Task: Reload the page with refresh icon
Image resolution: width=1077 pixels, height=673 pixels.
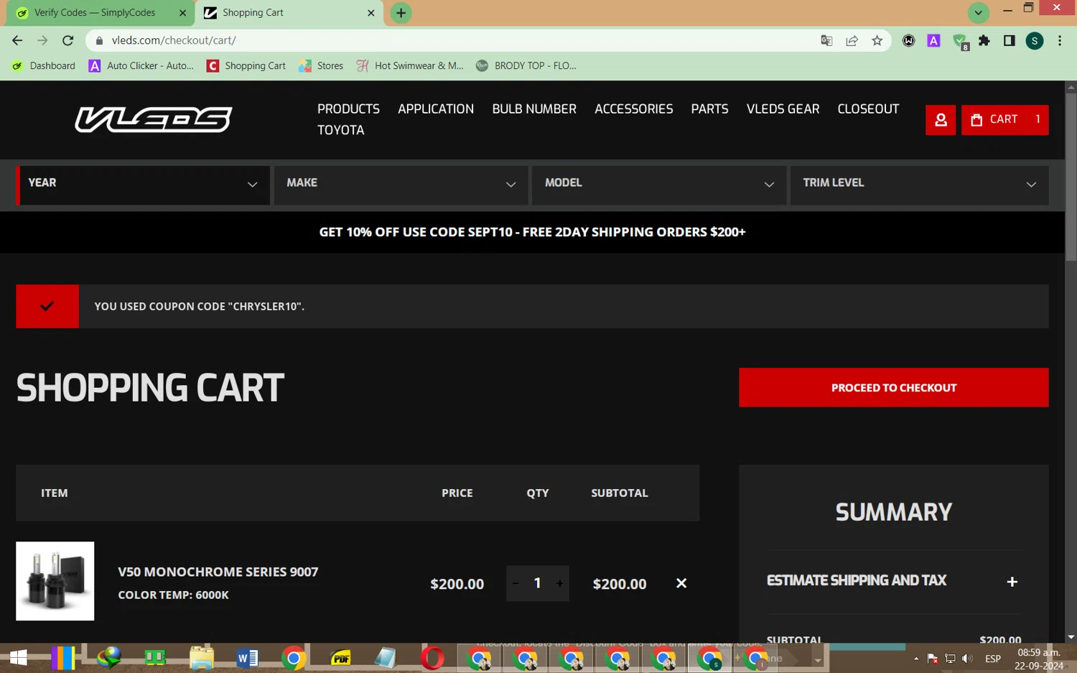Action: (x=68, y=40)
